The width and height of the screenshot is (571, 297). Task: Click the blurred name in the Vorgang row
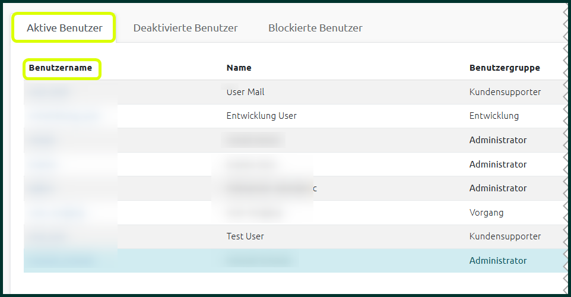253,212
